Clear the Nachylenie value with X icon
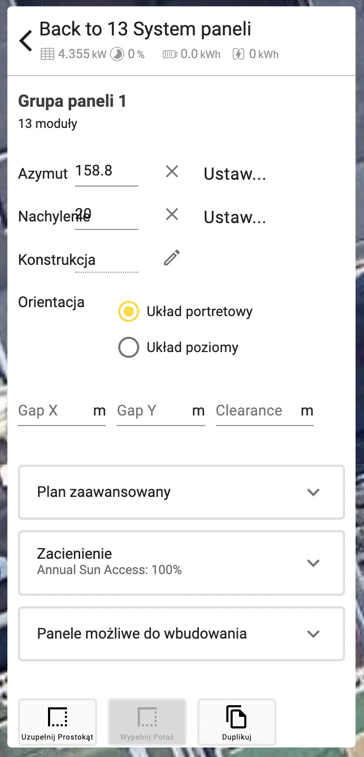 coord(172,214)
